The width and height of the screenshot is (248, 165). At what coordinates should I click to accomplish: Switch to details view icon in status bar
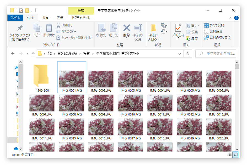pos(229,155)
